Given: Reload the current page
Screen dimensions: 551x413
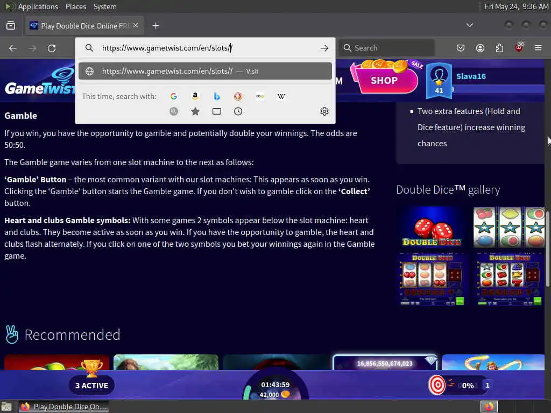Looking at the screenshot, I should pyautogui.click(x=52, y=48).
